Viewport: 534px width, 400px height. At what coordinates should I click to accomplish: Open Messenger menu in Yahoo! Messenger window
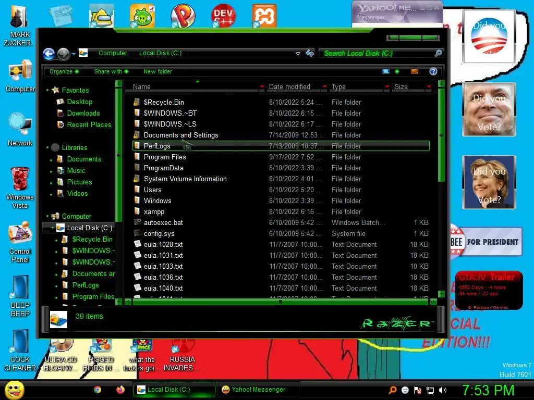[x=371, y=17]
